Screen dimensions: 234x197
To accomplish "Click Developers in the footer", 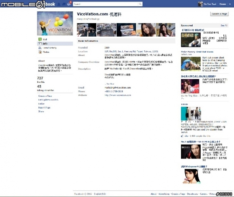I will click(192, 194).
